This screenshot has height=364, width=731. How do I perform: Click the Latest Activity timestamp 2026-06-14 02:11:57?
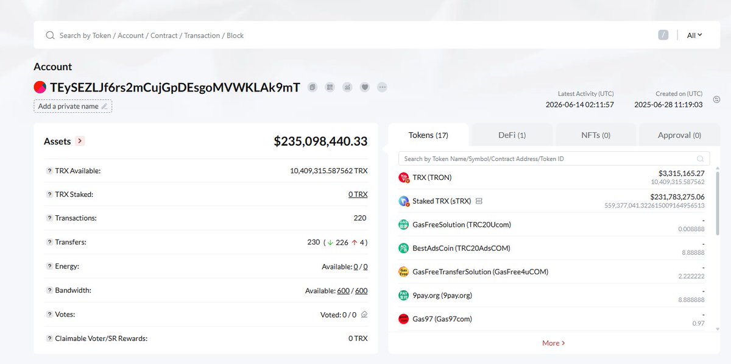(579, 105)
